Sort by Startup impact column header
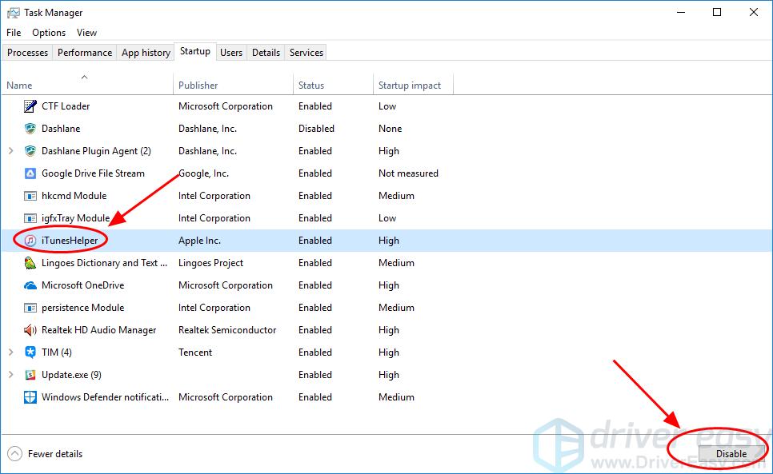Screen dimensions: 773x474 [x=410, y=86]
